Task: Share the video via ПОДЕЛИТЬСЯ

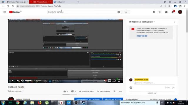Action: coord(86,91)
